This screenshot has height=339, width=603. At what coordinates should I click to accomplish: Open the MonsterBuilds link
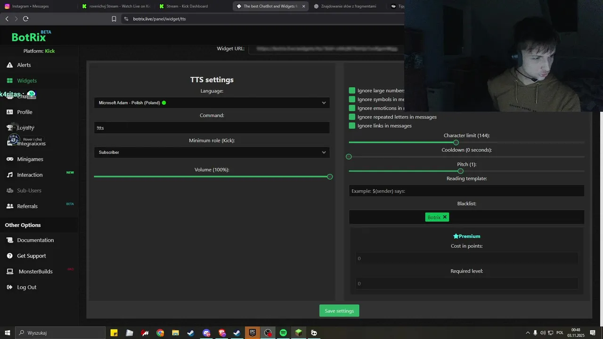(x=35, y=272)
